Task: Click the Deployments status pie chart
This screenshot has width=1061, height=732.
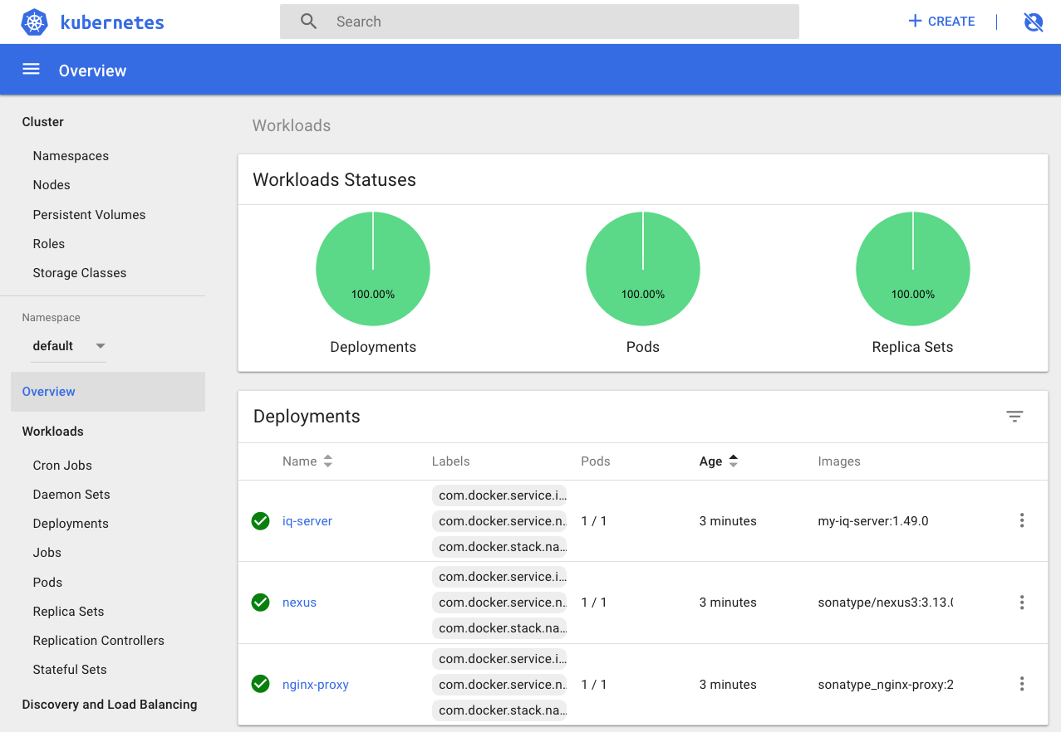Action: [x=373, y=269]
